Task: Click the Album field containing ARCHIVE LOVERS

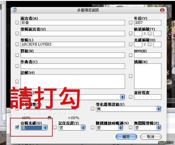Action: 73,44
